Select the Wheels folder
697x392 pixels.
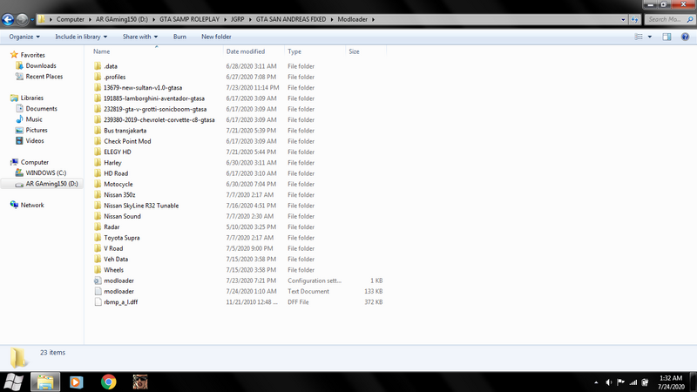114,270
